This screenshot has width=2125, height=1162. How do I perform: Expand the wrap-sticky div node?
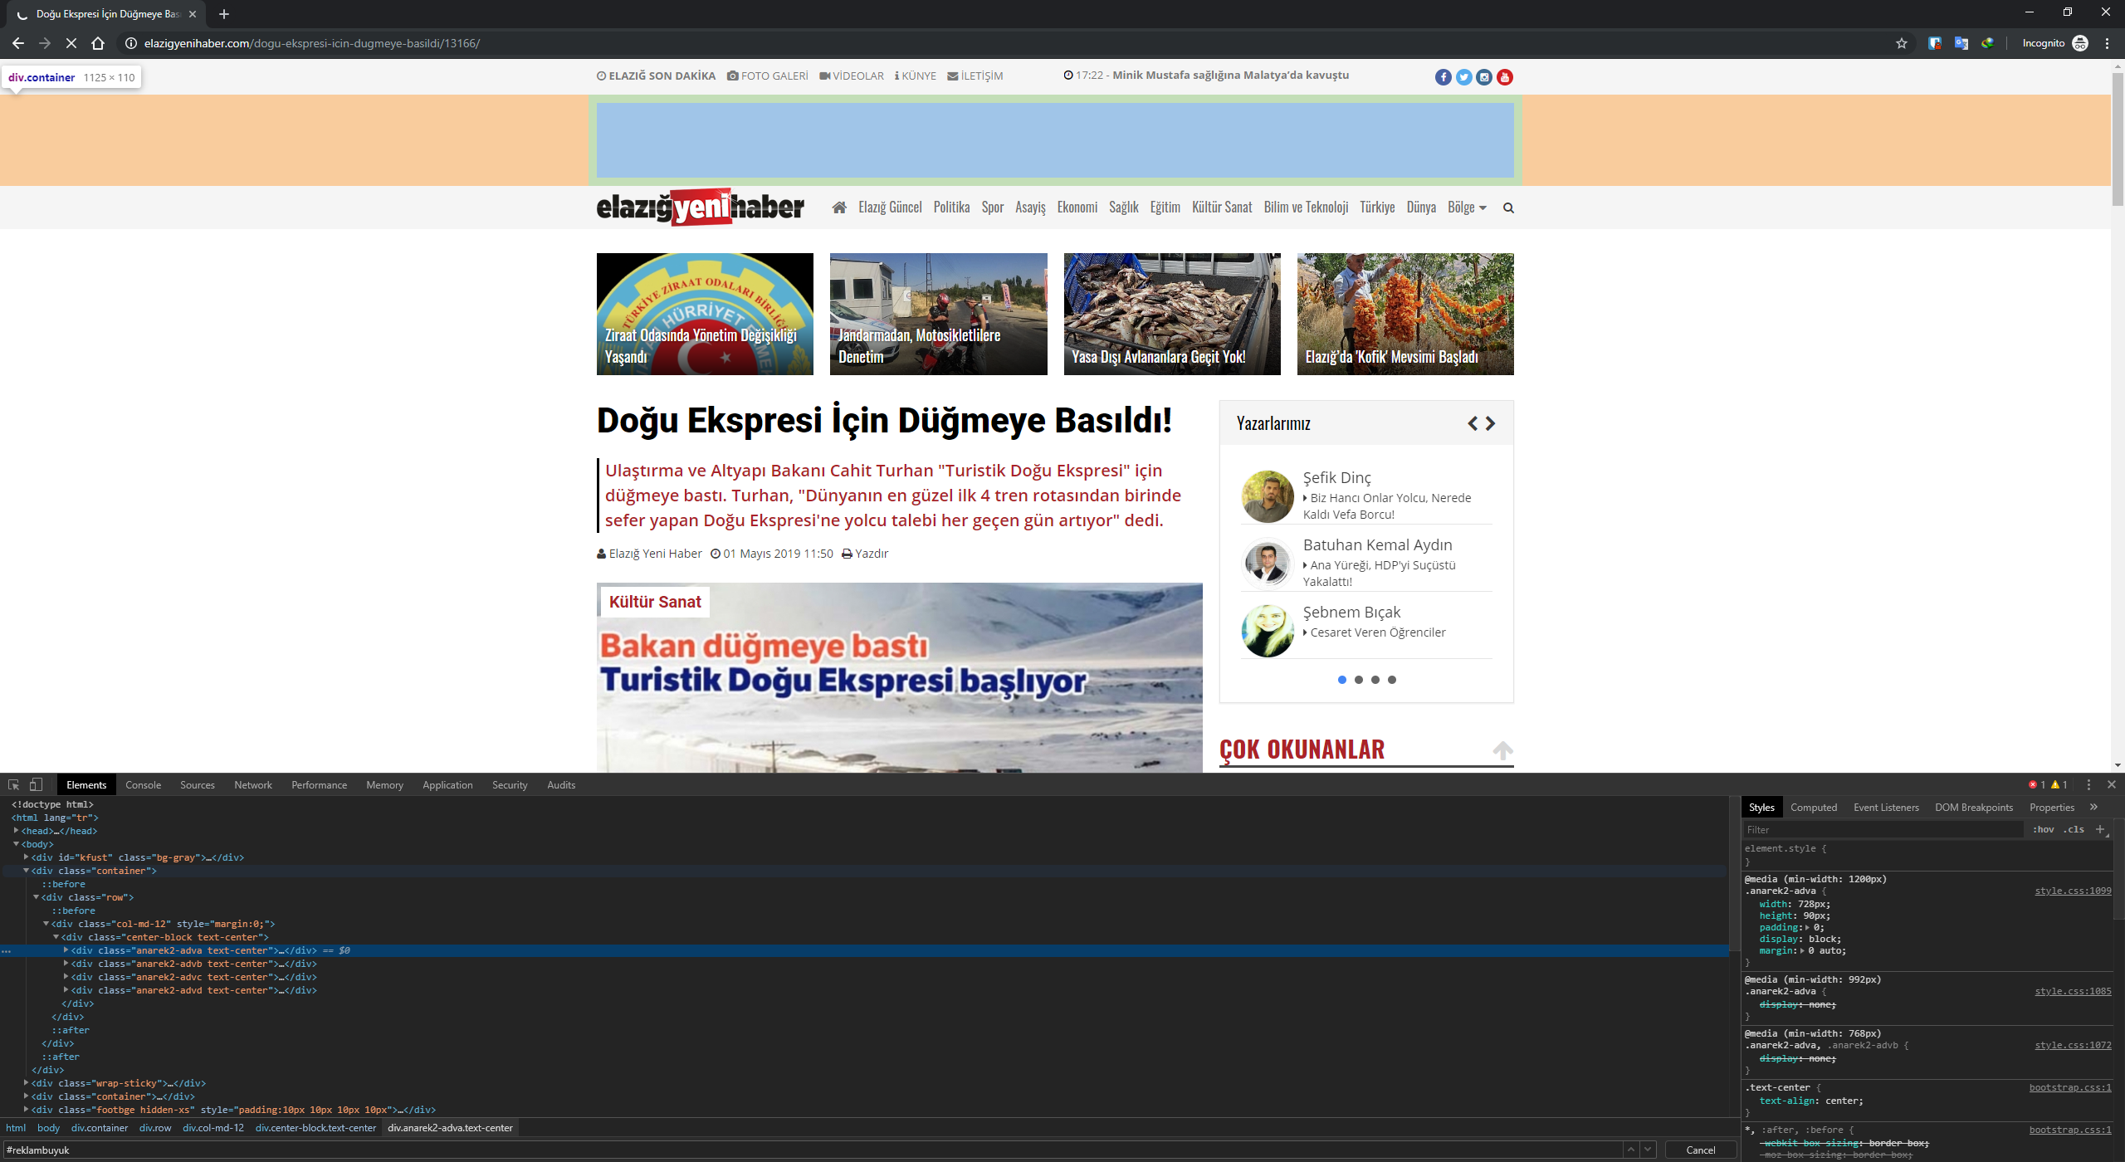tap(27, 1083)
